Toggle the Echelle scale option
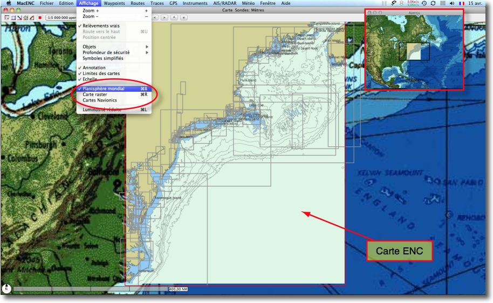 point(114,79)
